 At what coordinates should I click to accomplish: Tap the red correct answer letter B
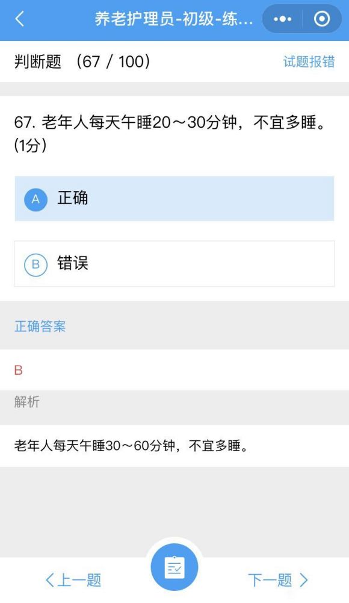click(x=19, y=370)
